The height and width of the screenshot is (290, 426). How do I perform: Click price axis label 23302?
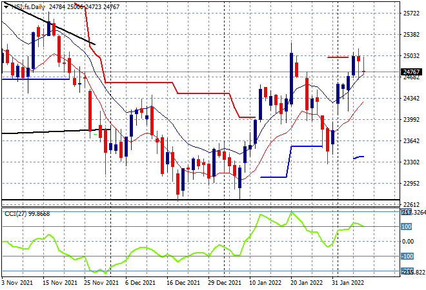(412, 162)
